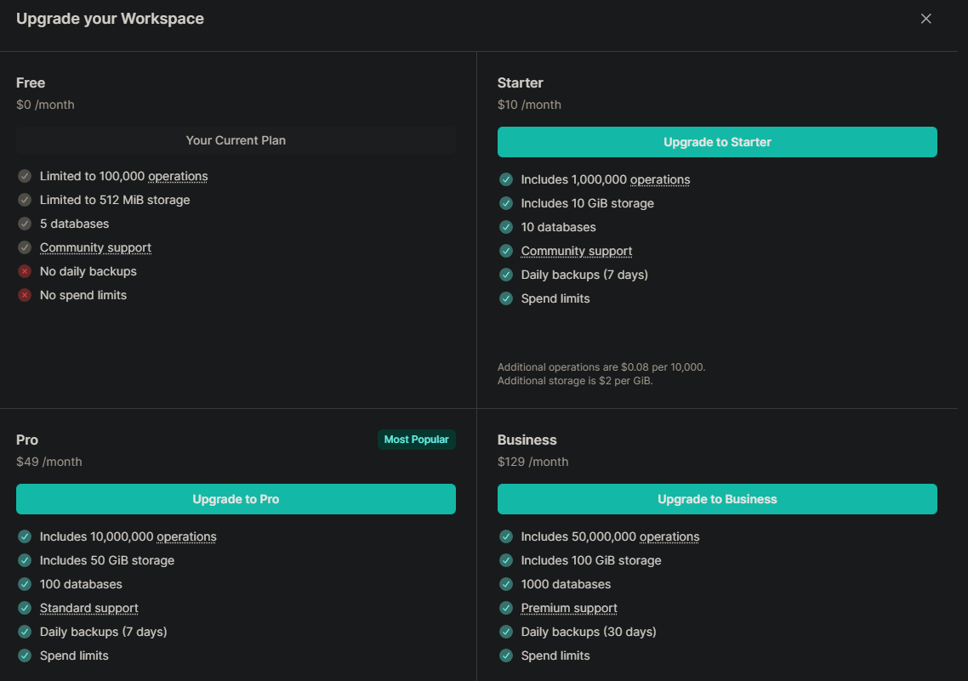Screen dimensions: 968x681
Task: Close the Upgrade your Workspace dialog
Action: [x=926, y=19]
